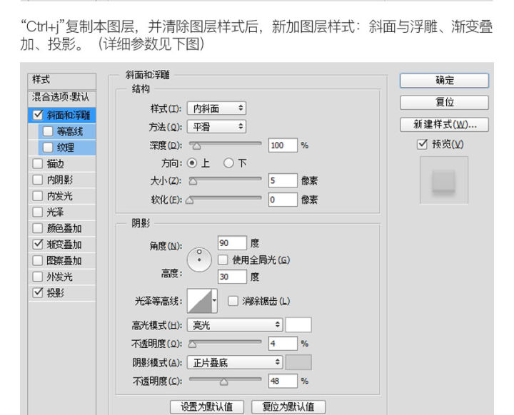Open the 方法 method dropdown (平滑)
The height and width of the screenshot is (415, 514).
(217, 126)
